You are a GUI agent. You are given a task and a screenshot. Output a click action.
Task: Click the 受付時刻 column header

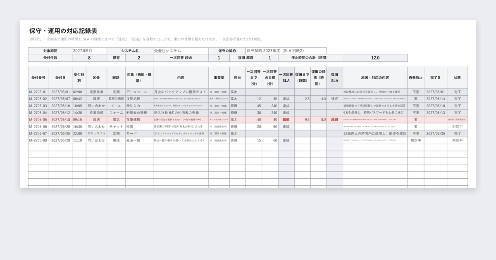pos(79,78)
